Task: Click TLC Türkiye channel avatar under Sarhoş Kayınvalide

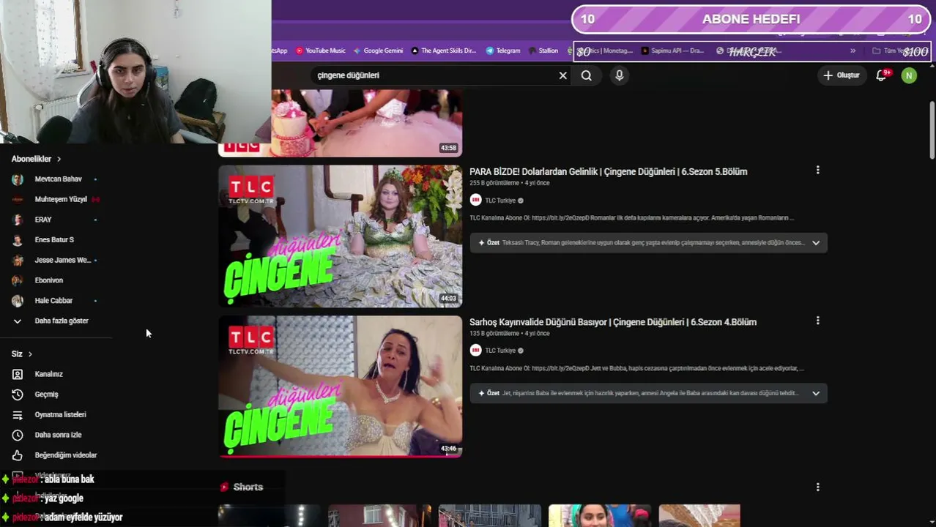Action: click(x=475, y=350)
